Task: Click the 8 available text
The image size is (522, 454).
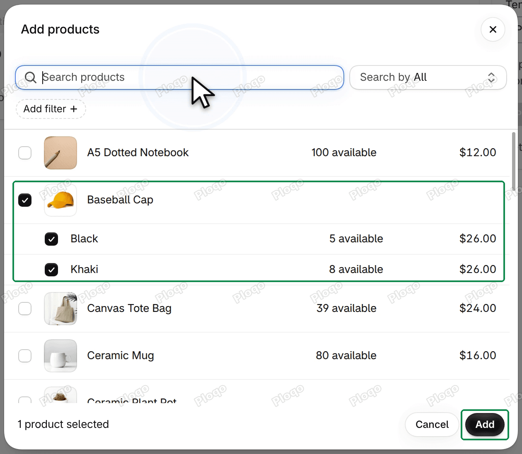Action: click(356, 270)
